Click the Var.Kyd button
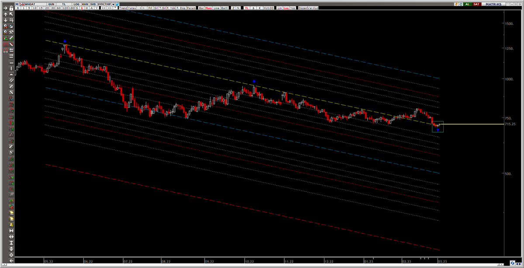This screenshot has height=268, width=524. click(x=313, y=8)
